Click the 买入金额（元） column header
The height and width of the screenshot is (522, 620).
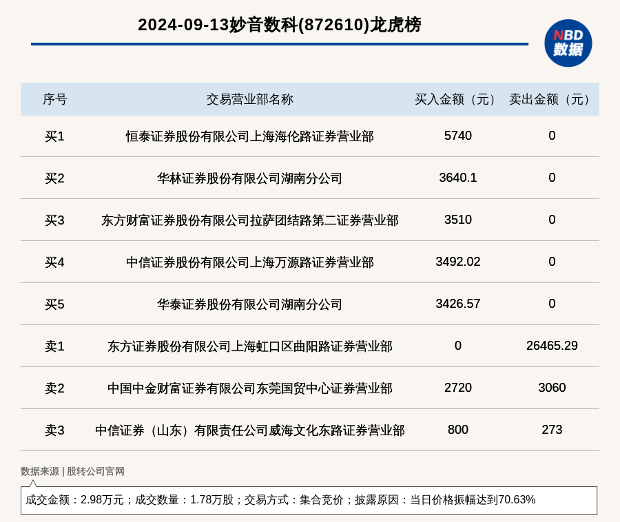pyautogui.click(x=458, y=99)
